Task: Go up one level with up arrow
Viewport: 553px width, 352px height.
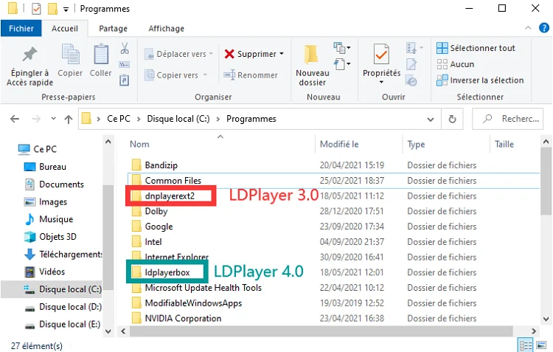Action: pyautogui.click(x=69, y=120)
